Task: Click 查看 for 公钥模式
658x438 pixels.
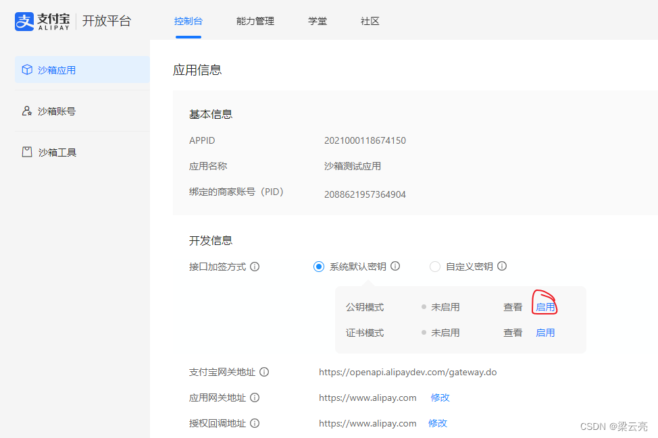Action: (x=513, y=307)
